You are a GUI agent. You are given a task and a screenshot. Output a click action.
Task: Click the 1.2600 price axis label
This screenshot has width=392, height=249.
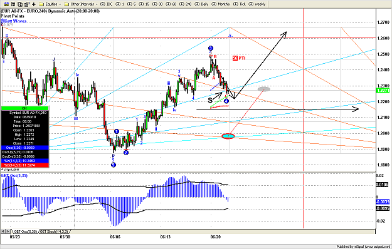(x=383, y=38)
